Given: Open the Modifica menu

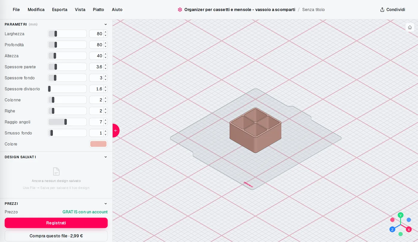Looking at the screenshot, I should (x=36, y=10).
